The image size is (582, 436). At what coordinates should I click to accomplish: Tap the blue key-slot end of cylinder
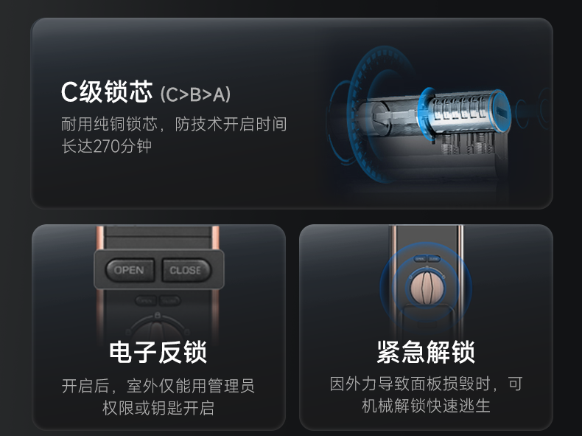500,111
